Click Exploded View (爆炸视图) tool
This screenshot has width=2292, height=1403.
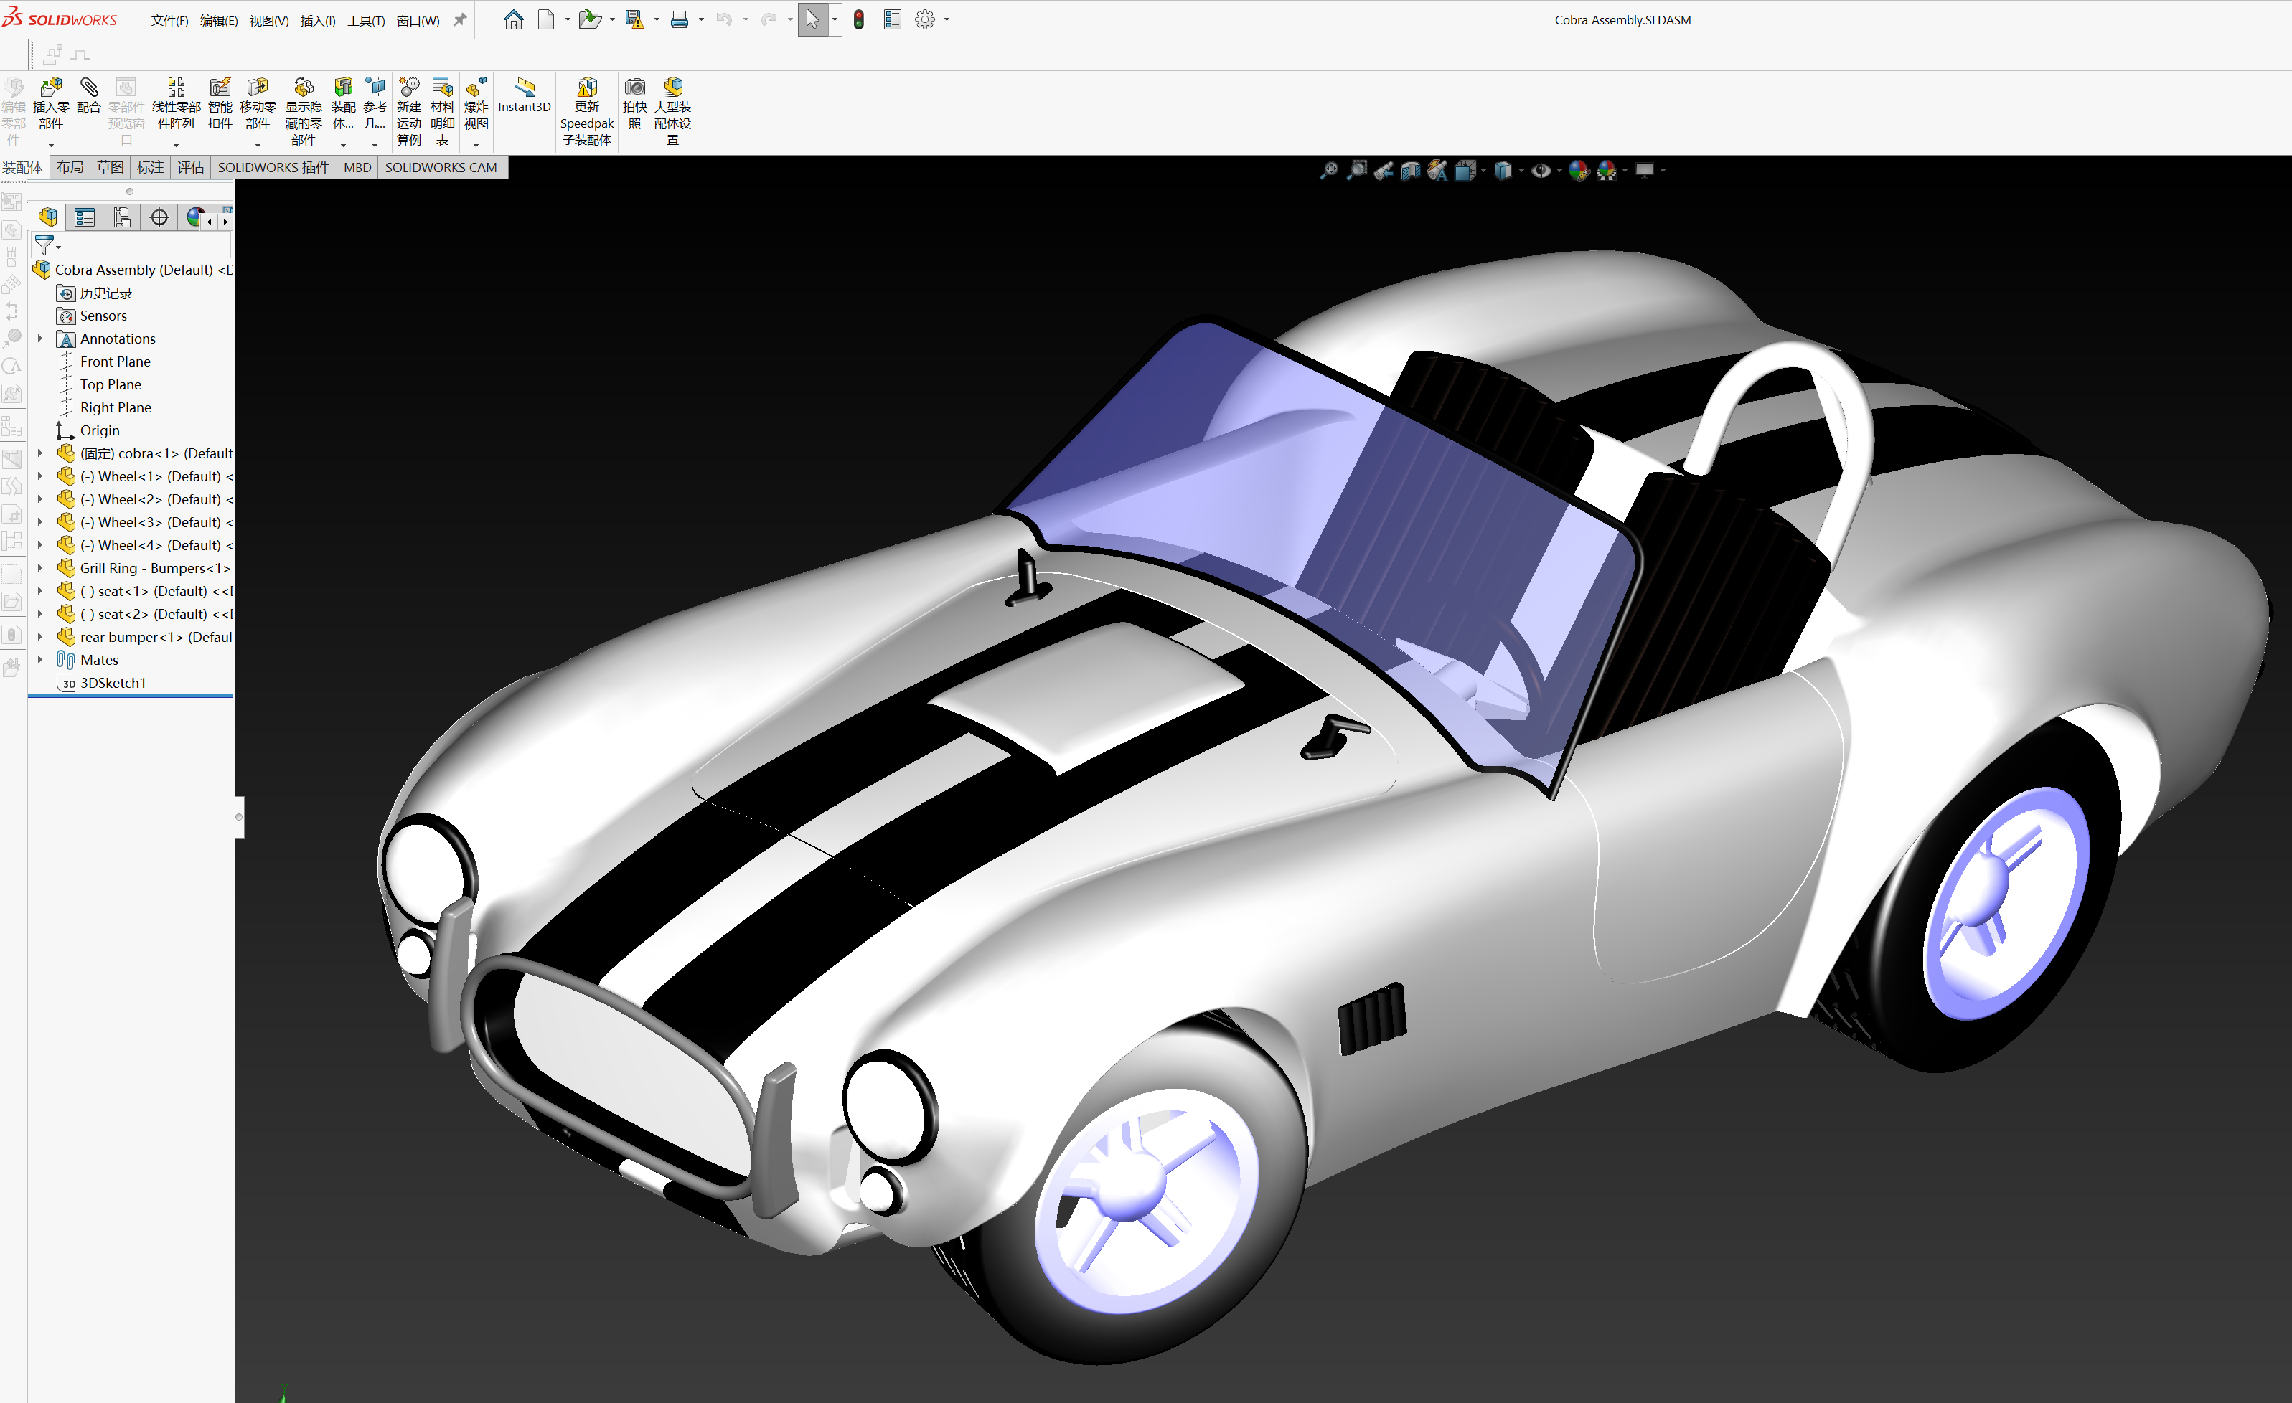click(x=476, y=104)
